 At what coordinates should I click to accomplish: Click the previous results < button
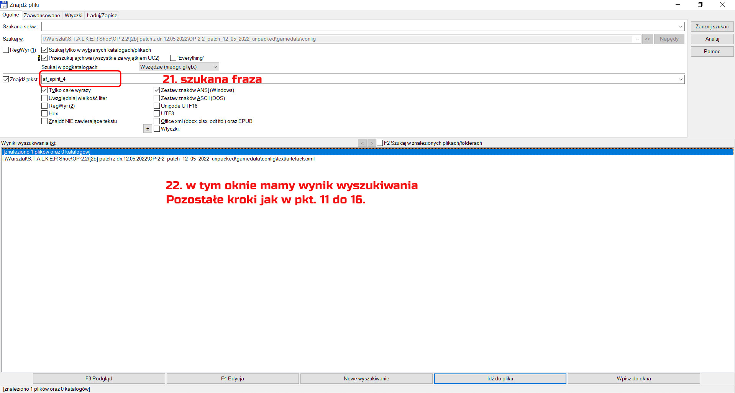pyautogui.click(x=363, y=143)
